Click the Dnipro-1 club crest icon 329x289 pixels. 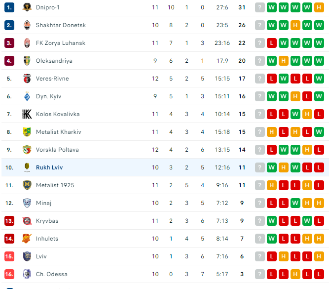tap(27, 7)
